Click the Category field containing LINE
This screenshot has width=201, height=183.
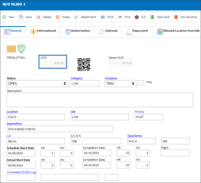coord(85,84)
